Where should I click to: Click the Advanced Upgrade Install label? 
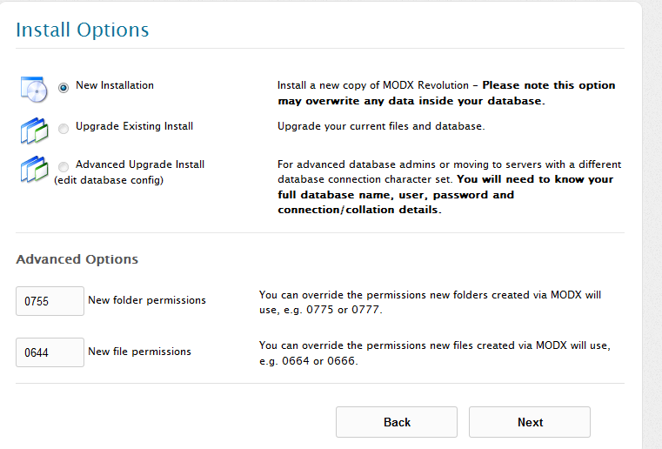tap(140, 164)
